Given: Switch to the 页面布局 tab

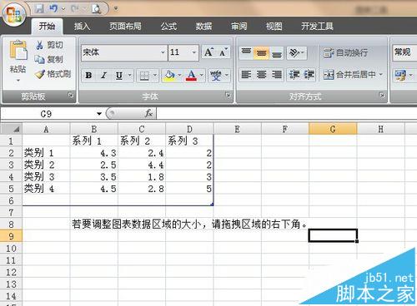Looking at the screenshot, I should 125,26.
